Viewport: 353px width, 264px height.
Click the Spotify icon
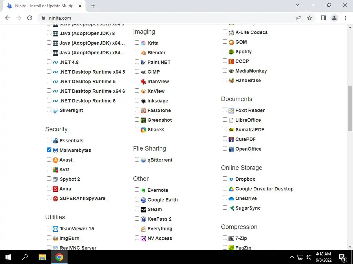pos(231,52)
